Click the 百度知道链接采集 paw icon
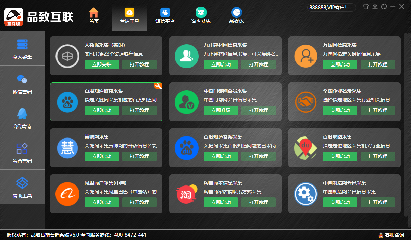The height and width of the screenshot is (240, 411). (x=67, y=101)
